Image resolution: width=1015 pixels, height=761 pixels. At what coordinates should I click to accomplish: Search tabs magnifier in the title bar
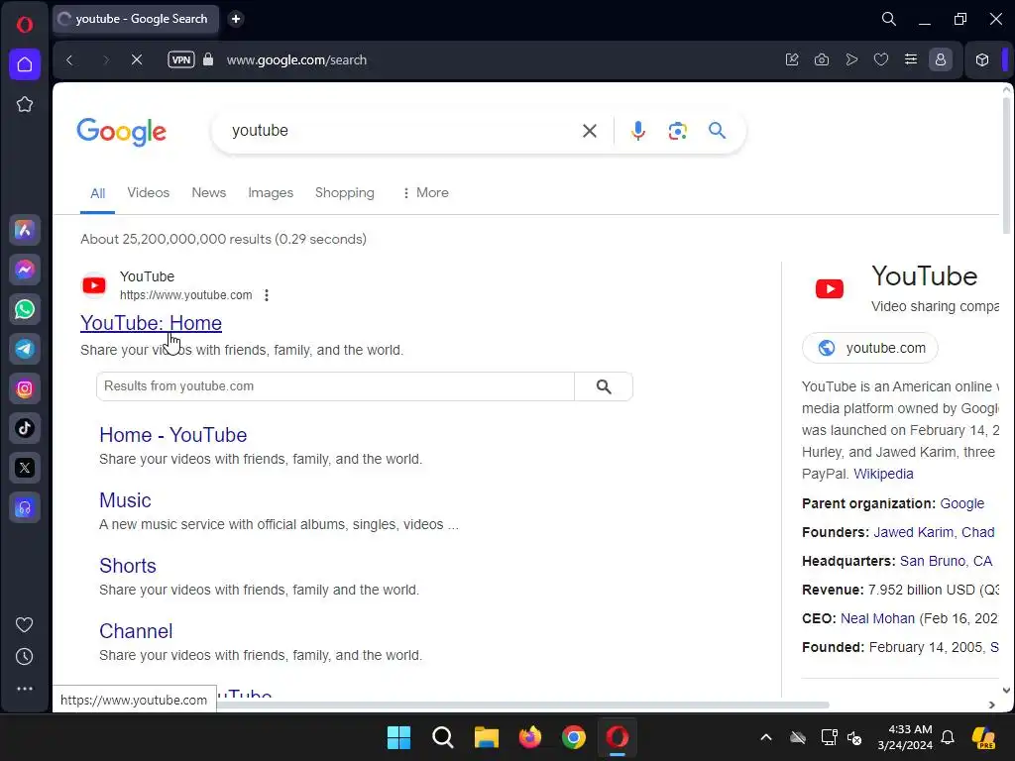[x=889, y=19]
